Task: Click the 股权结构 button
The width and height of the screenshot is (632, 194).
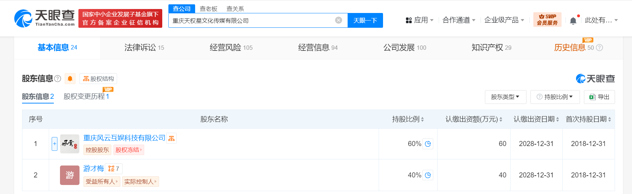Action: click(98, 79)
